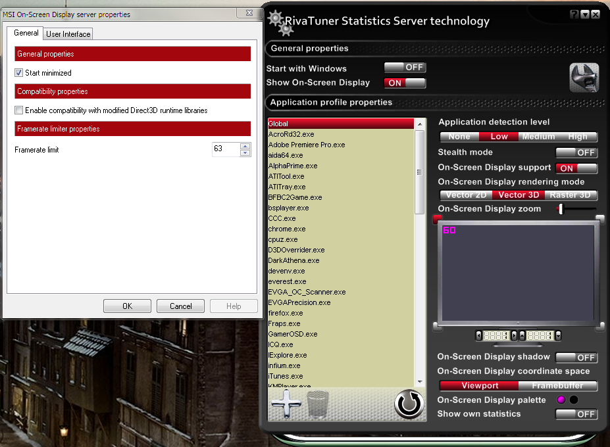Select firefox.exe profile
Image resolution: width=610 pixels, height=447 pixels.
[x=341, y=313]
